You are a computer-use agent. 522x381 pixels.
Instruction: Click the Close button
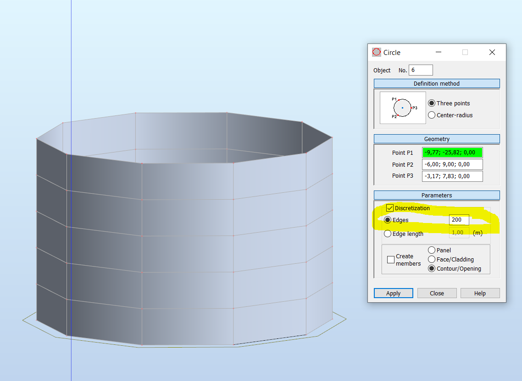(x=437, y=293)
